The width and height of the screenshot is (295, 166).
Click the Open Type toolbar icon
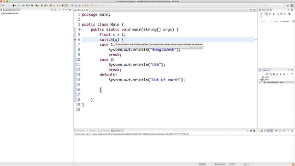point(50,6)
